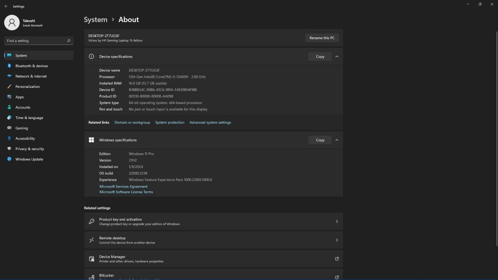Click the Find a setting search box
The height and width of the screenshot is (280, 498).
coord(39,40)
